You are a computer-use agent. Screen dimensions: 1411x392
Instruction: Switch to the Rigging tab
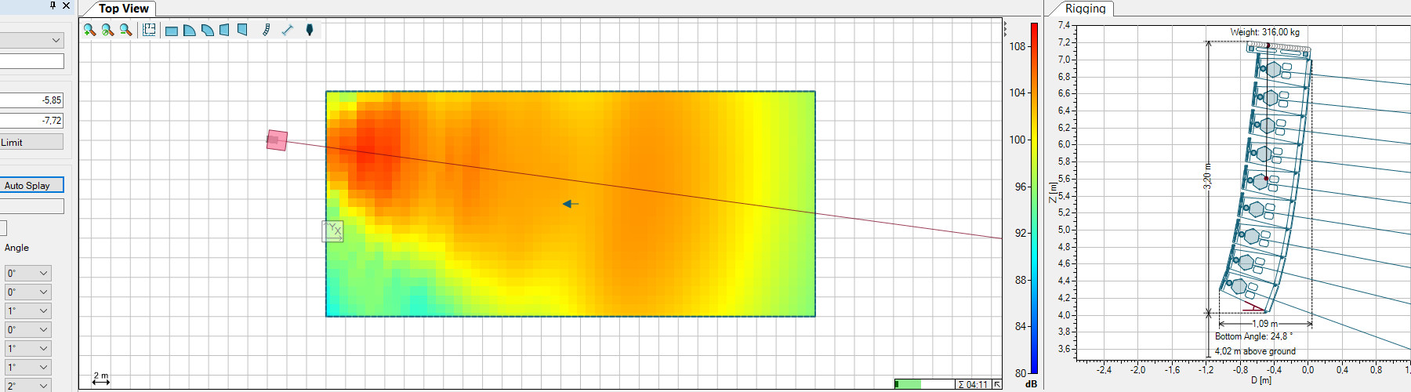point(1085,9)
